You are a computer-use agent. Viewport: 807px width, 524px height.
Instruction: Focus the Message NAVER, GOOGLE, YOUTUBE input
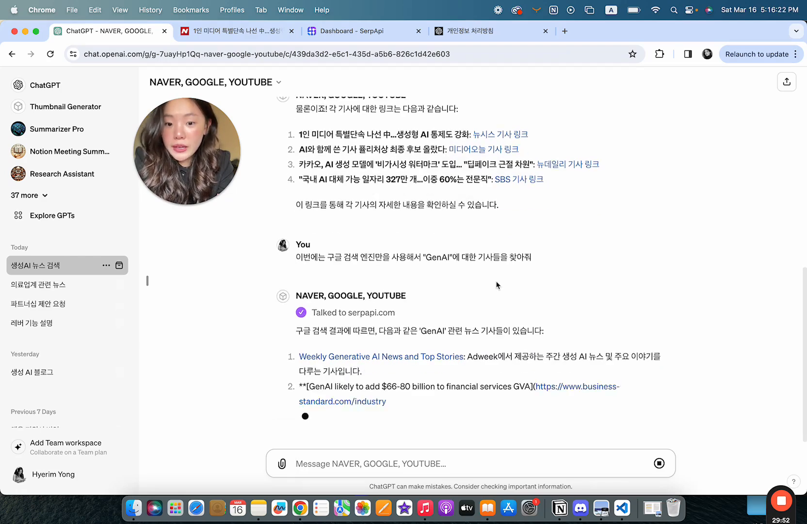point(470,464)
